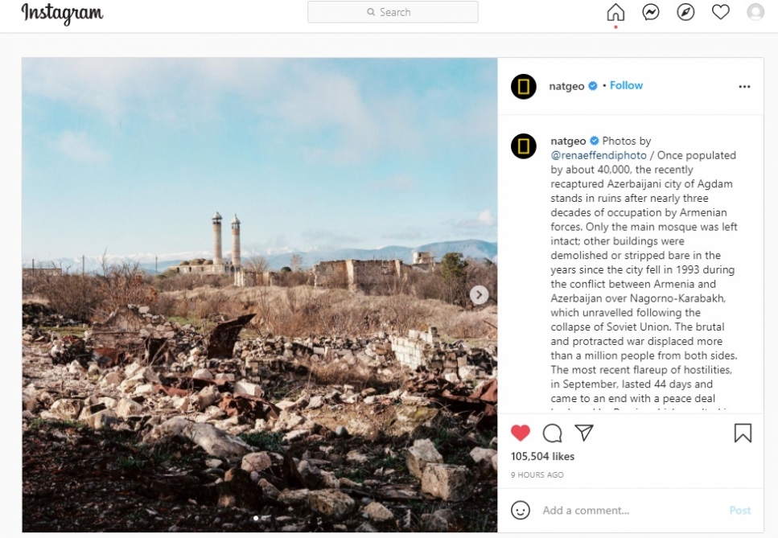The image size is (778, 538).
Task: Open @renaeffendiphoto profile link
Action: pyautogui.click(x=599, y=155)
